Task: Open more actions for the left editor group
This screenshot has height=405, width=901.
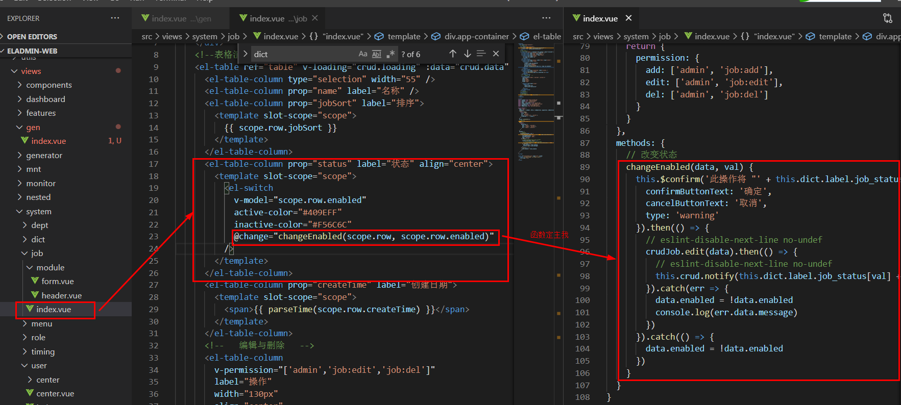Action: pyautogui.click(x=546, y=18)
